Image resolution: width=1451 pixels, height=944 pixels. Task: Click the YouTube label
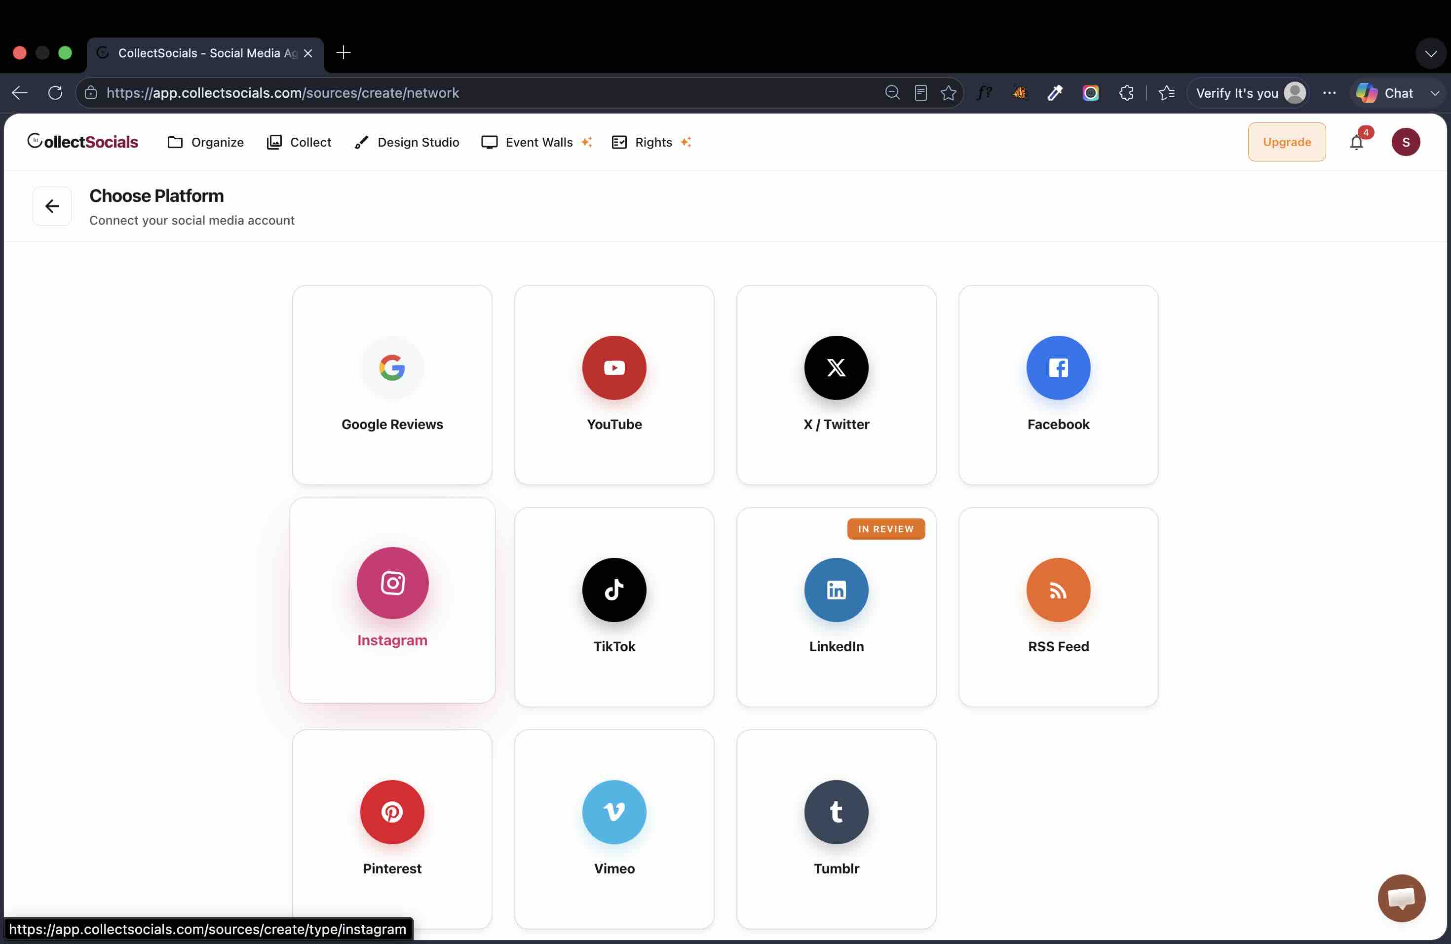click(x=614, y=425)
